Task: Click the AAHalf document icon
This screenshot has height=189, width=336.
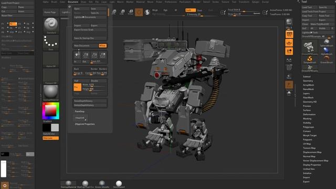Action: click(x=102, y=55)
